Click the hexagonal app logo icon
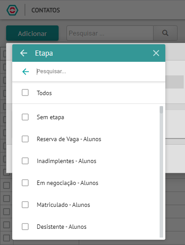The image size is (185, 245). click(13, 10)
